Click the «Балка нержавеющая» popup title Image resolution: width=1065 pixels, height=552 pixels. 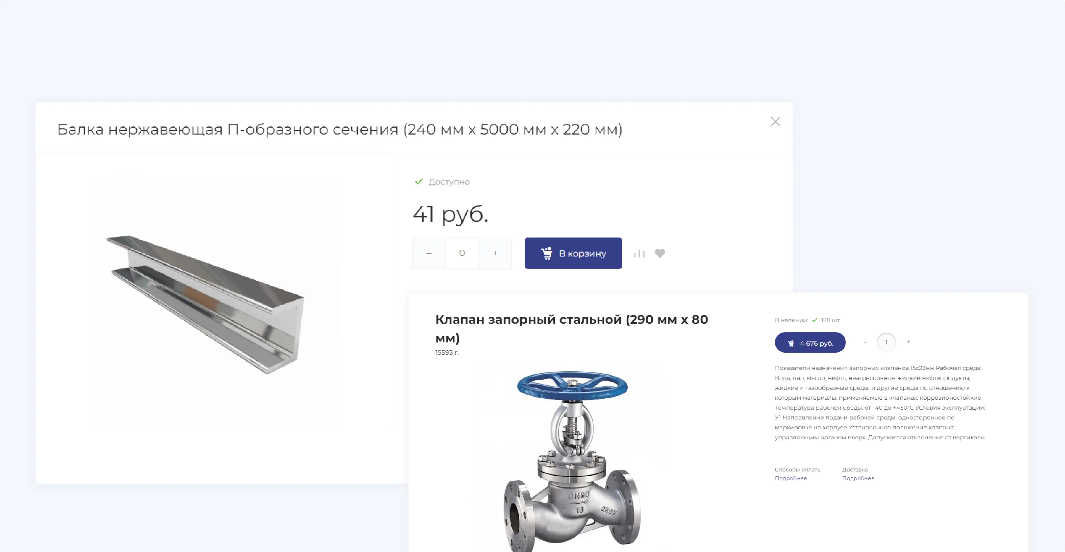339,130
